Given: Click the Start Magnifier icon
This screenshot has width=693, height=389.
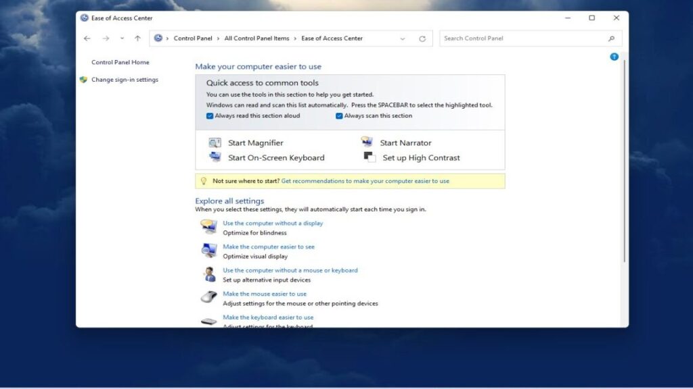Looking at the screenshot, I should (215, 142).
